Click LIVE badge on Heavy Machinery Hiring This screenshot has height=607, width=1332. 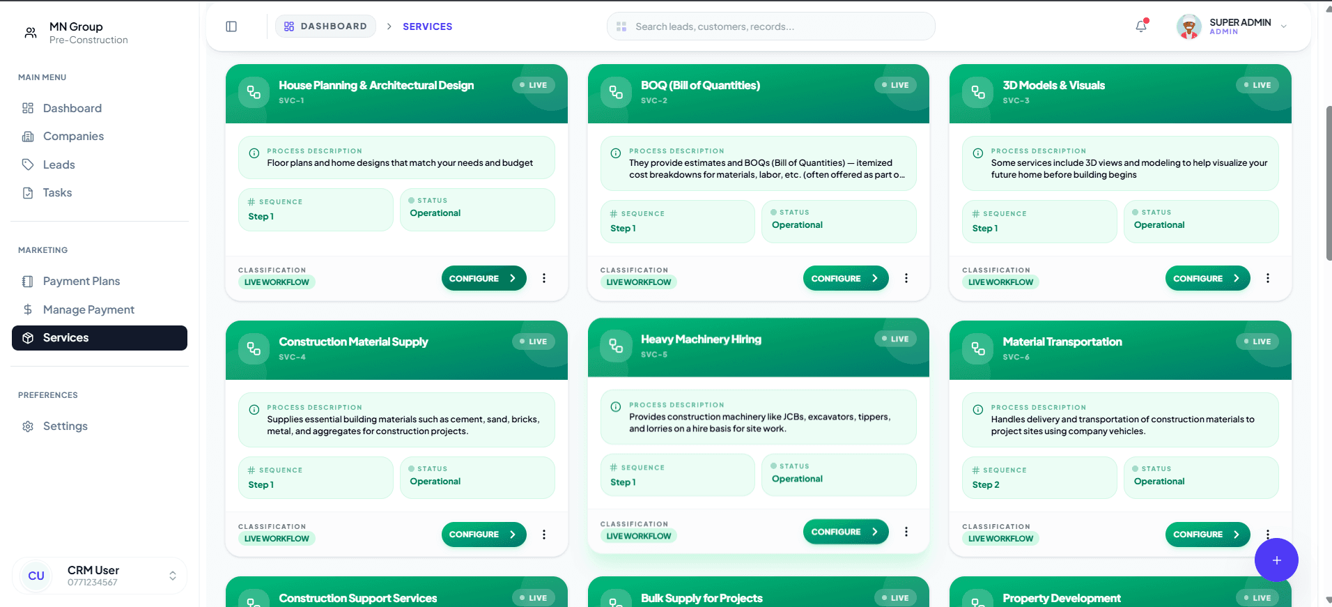[x=896, y=339]
